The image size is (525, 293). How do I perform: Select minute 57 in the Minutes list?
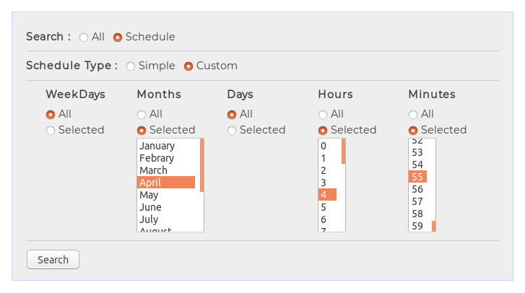tap(417, 201)
